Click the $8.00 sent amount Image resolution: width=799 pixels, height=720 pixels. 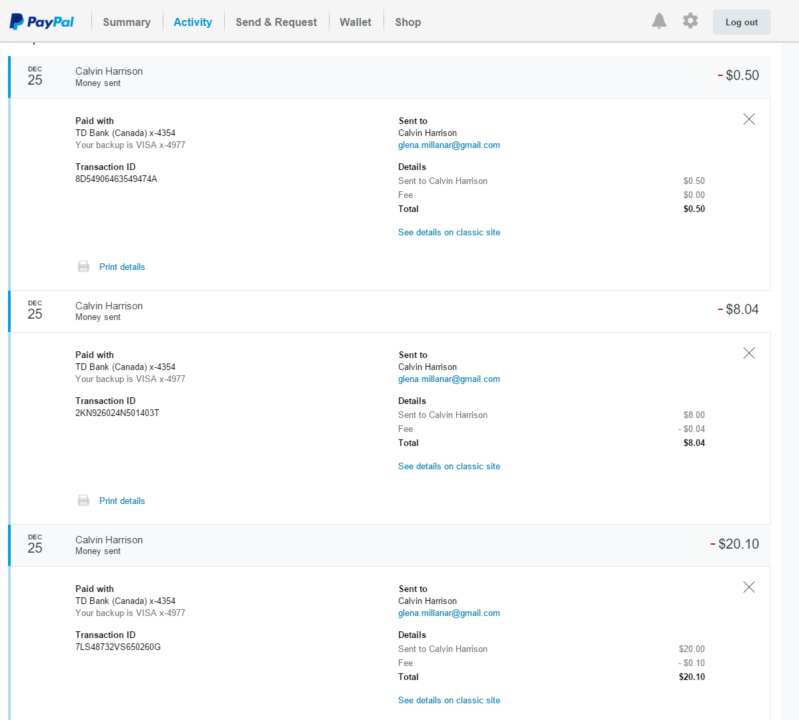694,415
